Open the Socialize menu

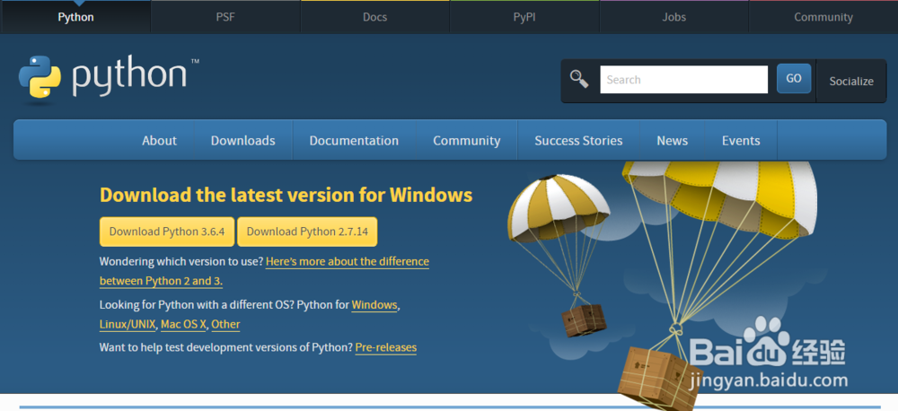click(851, 82)
